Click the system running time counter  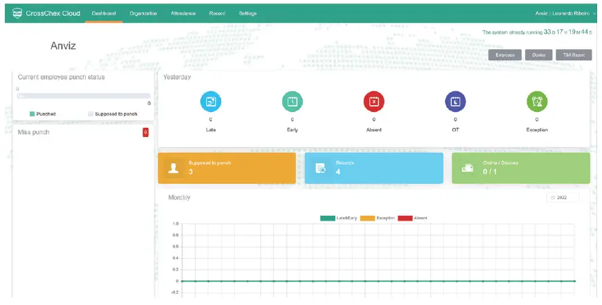tap(537, 33)
